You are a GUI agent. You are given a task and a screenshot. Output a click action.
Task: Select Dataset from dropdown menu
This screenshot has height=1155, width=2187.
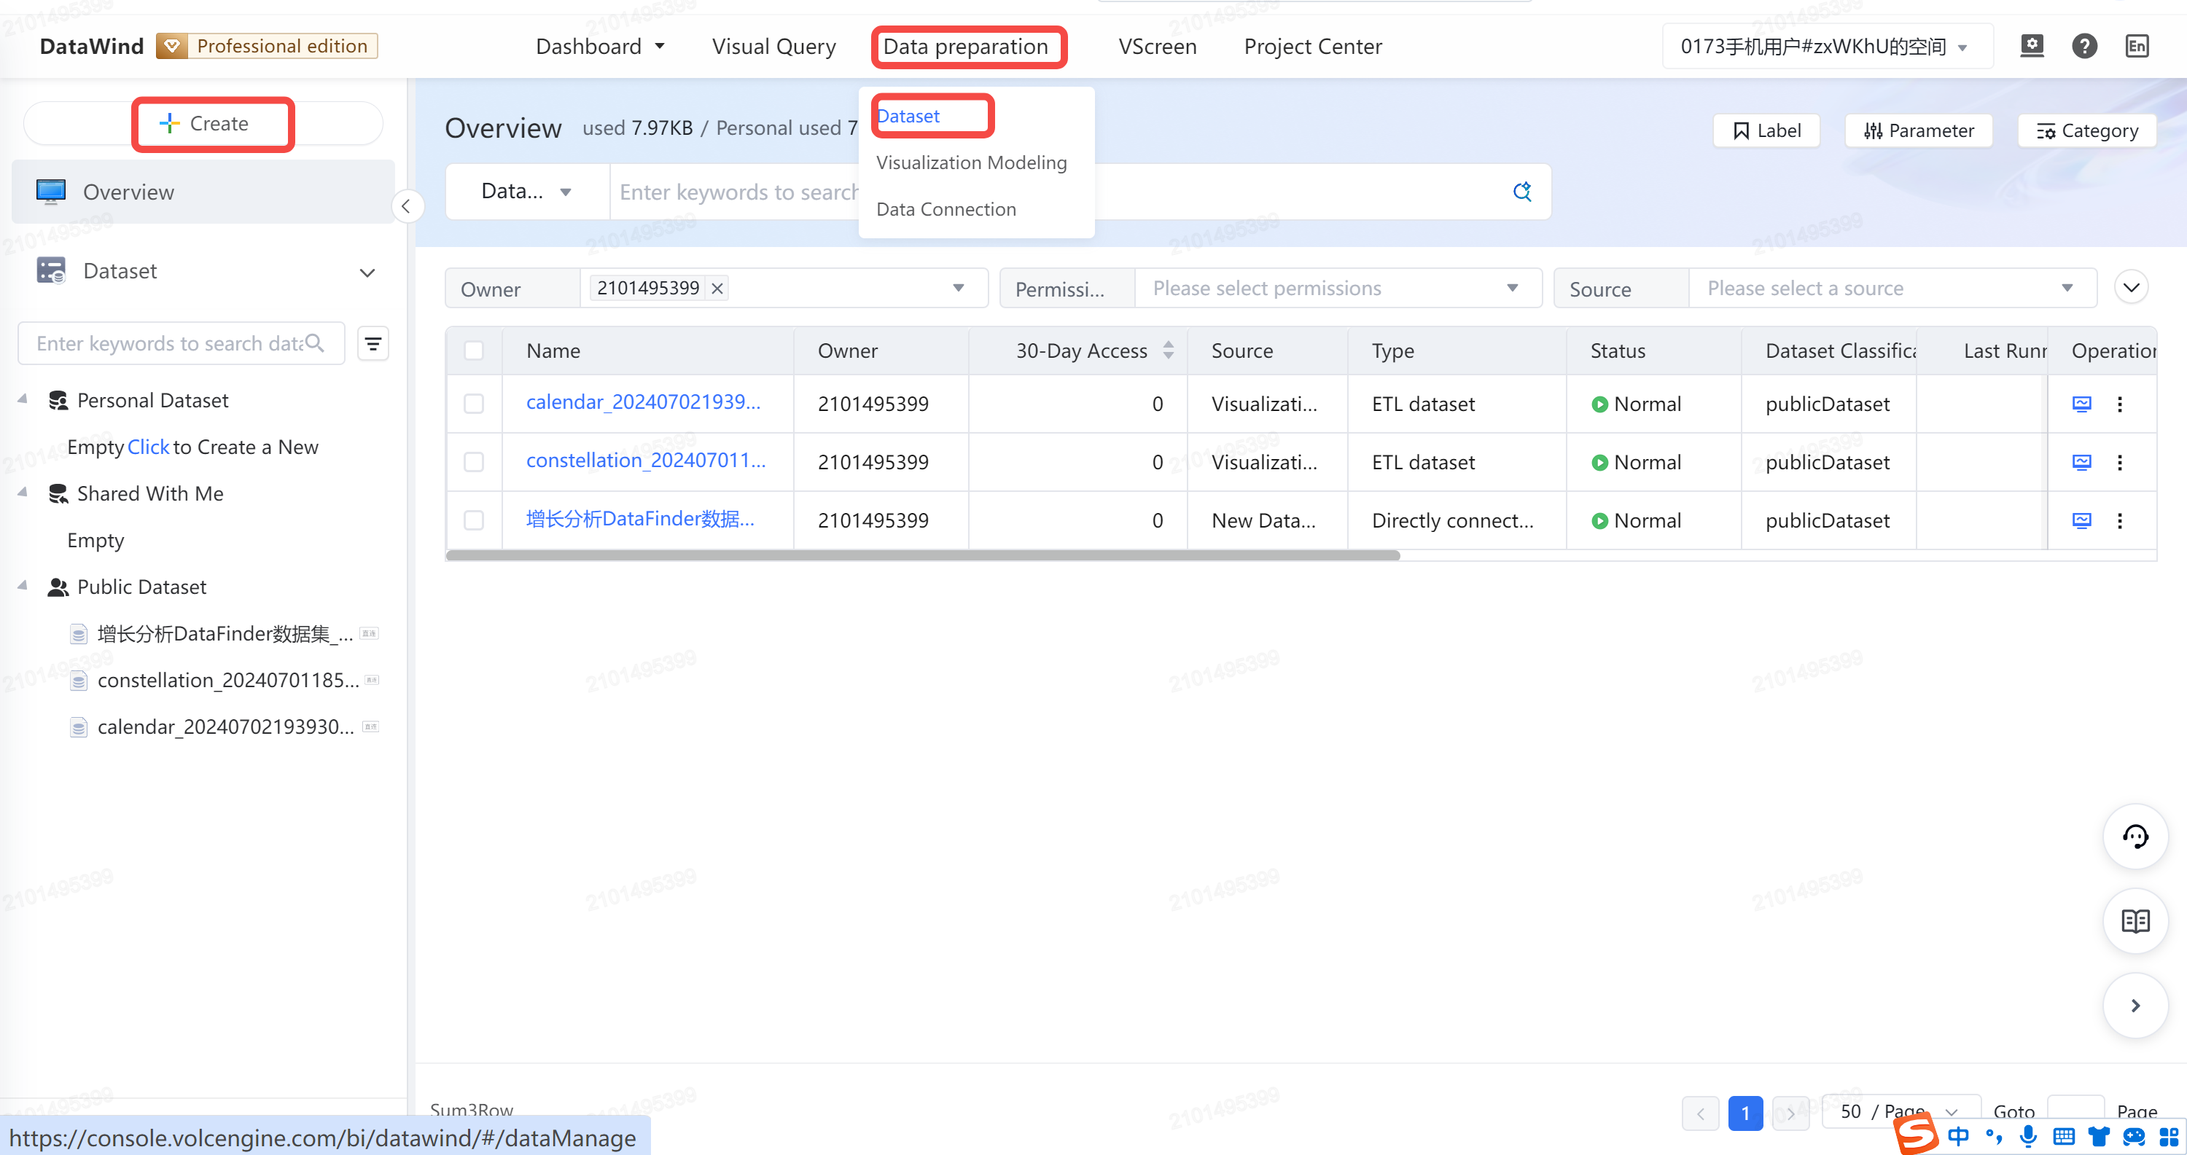[908, 117]
